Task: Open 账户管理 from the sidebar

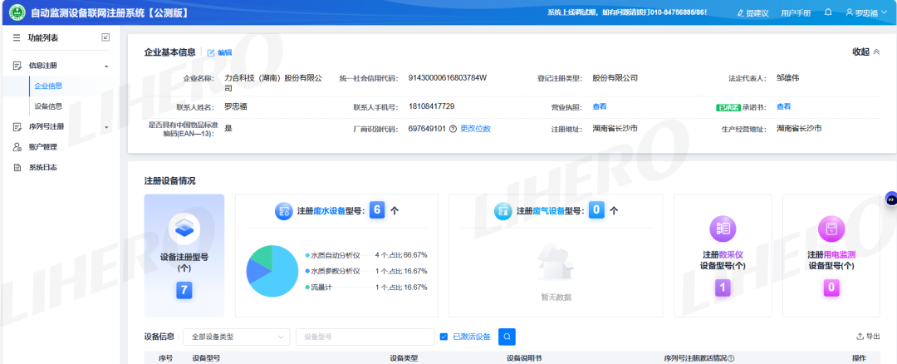Action: click(x=43, y=147)
